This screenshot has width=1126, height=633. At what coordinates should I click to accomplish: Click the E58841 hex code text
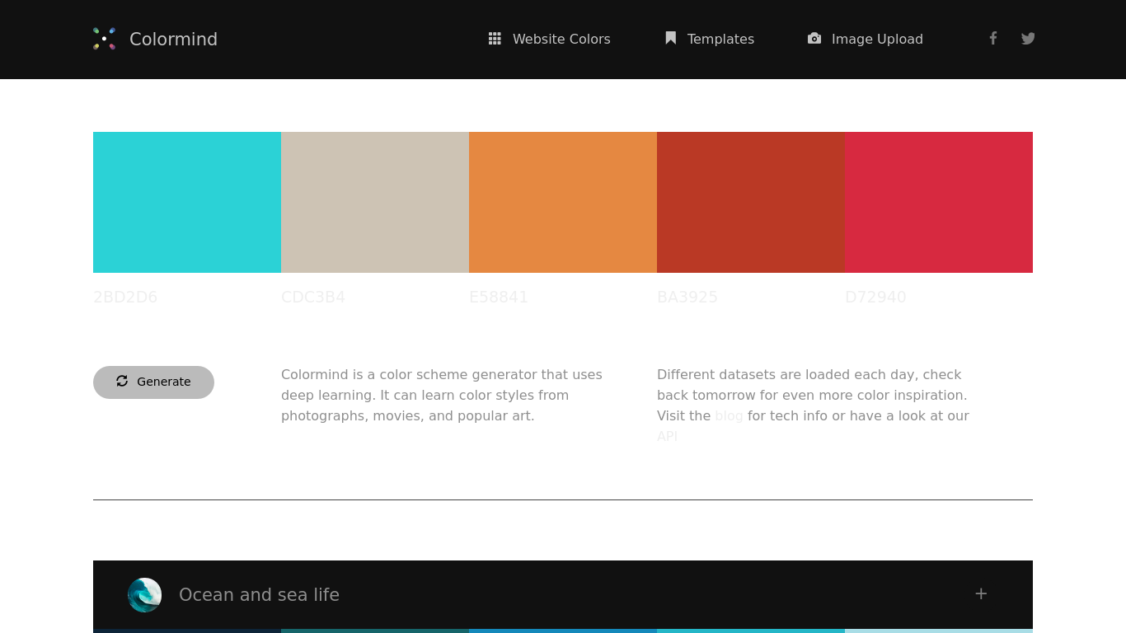tap(499, 297)
